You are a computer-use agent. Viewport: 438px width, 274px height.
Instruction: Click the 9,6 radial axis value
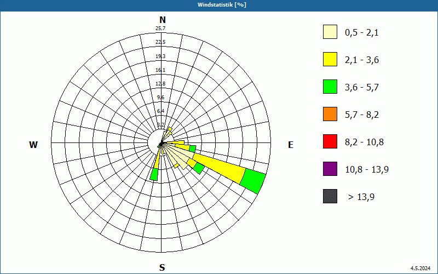pos(160,98)
